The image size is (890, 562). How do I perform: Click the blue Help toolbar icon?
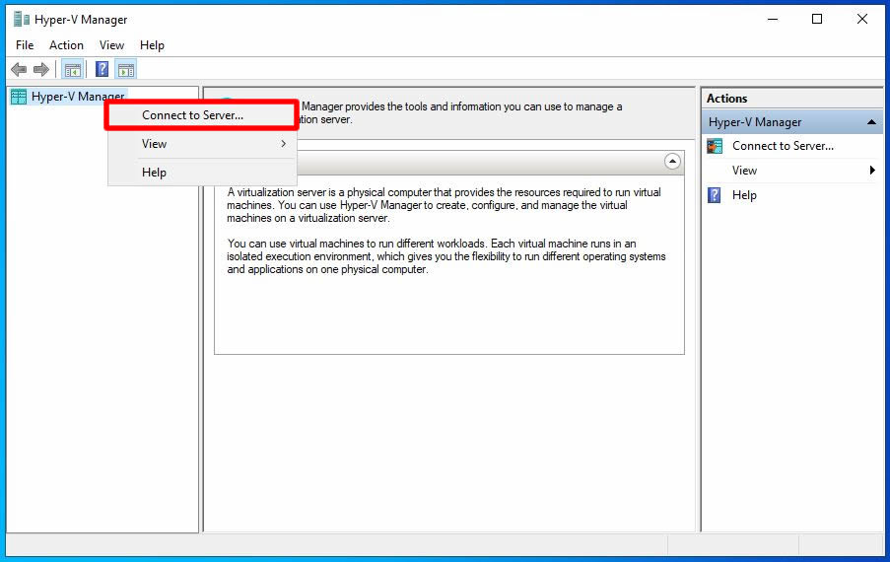(x=103, y=70)
